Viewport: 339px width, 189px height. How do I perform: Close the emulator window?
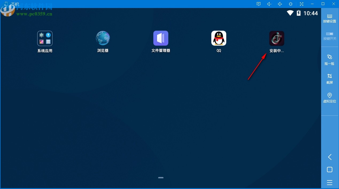tap(334, 4)
